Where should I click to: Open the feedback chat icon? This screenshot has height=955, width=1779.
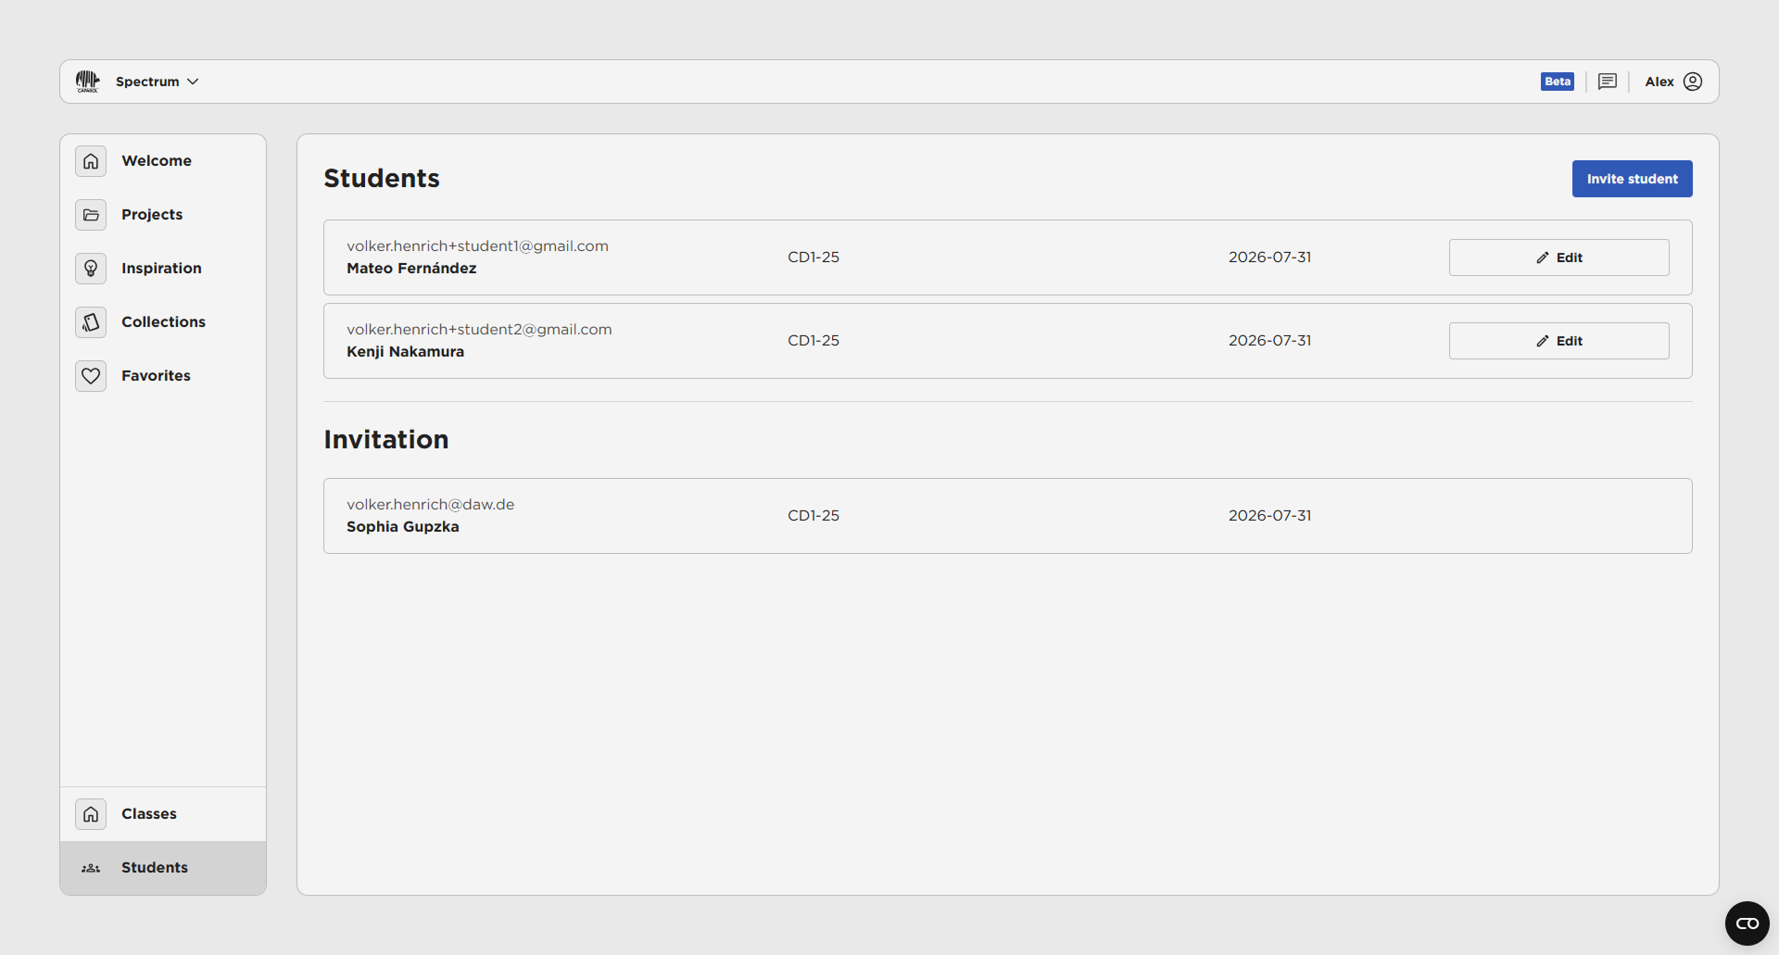1608,82
